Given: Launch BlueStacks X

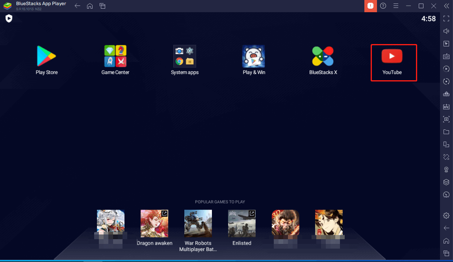Looking at the screenshot, I should tap(323, 60).
